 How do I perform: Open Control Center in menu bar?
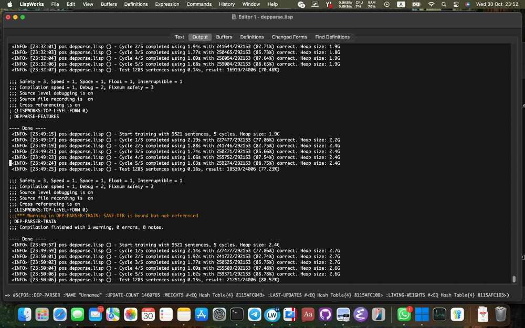tap(456, 4)
